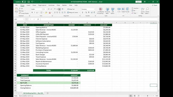
Task: Switch to the Formulas tab
Action: (51, 5)
